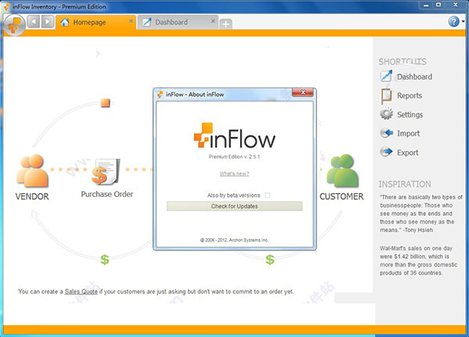Click the Export arrow icon
Image resolution: width=469 pixels, height=337 pixels.
point(386,152)
